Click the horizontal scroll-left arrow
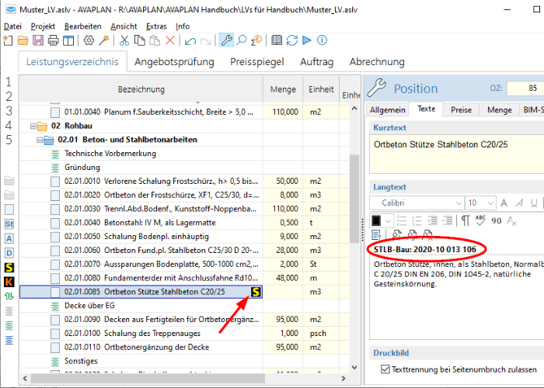 25,379
